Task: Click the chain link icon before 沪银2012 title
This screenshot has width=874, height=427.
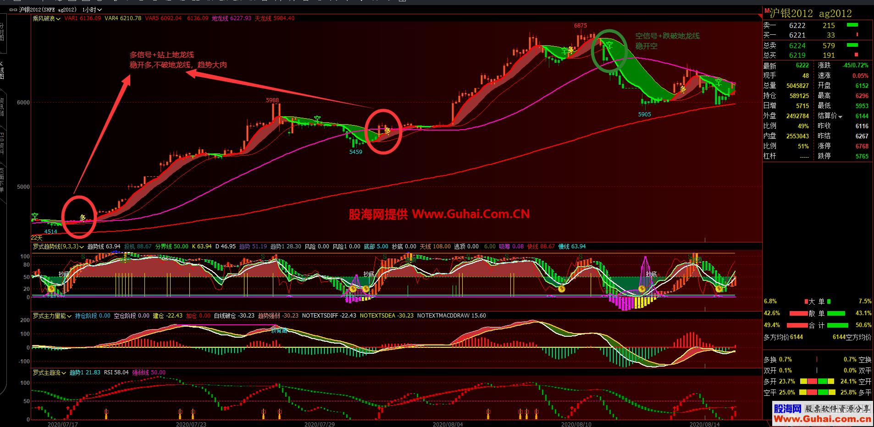Action: 12,9
